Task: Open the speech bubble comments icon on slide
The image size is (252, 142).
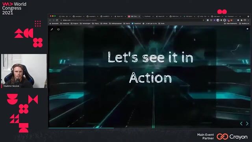Action: (59, 30)
